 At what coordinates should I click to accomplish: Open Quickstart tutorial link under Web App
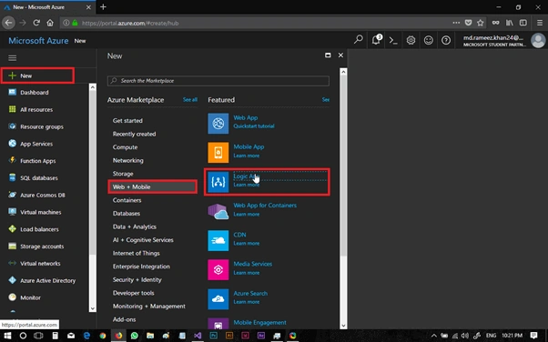click(x=254, y=126)
